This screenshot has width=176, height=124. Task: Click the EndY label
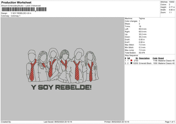click(x=127, y=42)
